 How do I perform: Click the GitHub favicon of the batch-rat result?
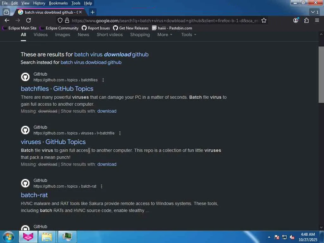click(25, 183)
